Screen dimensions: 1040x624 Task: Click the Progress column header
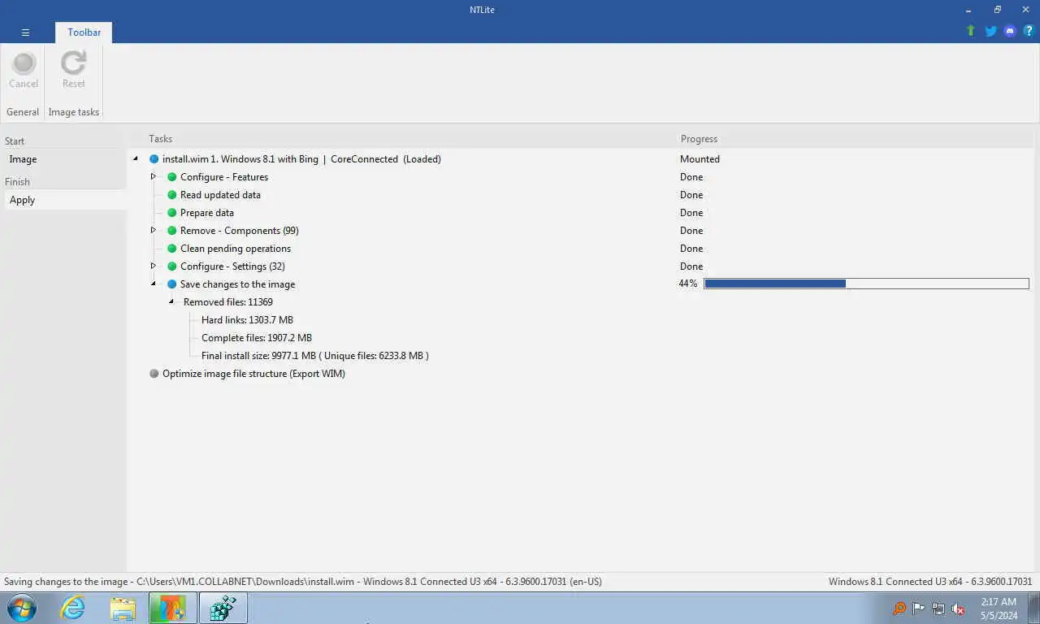699,139
